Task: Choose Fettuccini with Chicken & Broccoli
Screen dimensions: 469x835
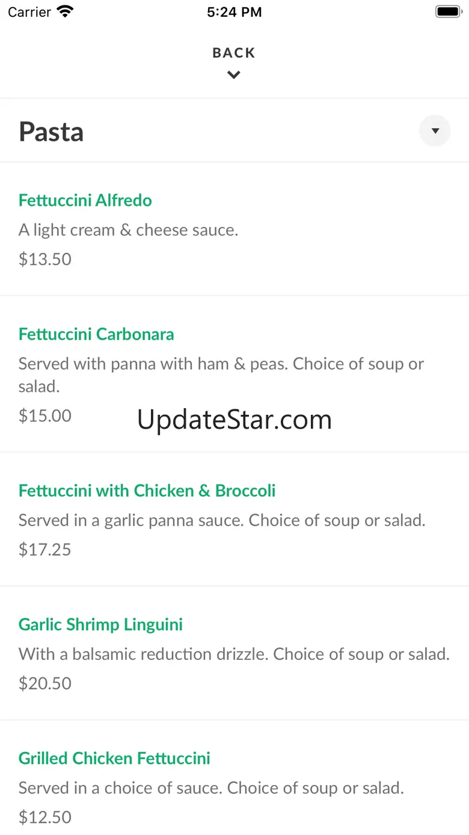Action: (x=147, y=491)
